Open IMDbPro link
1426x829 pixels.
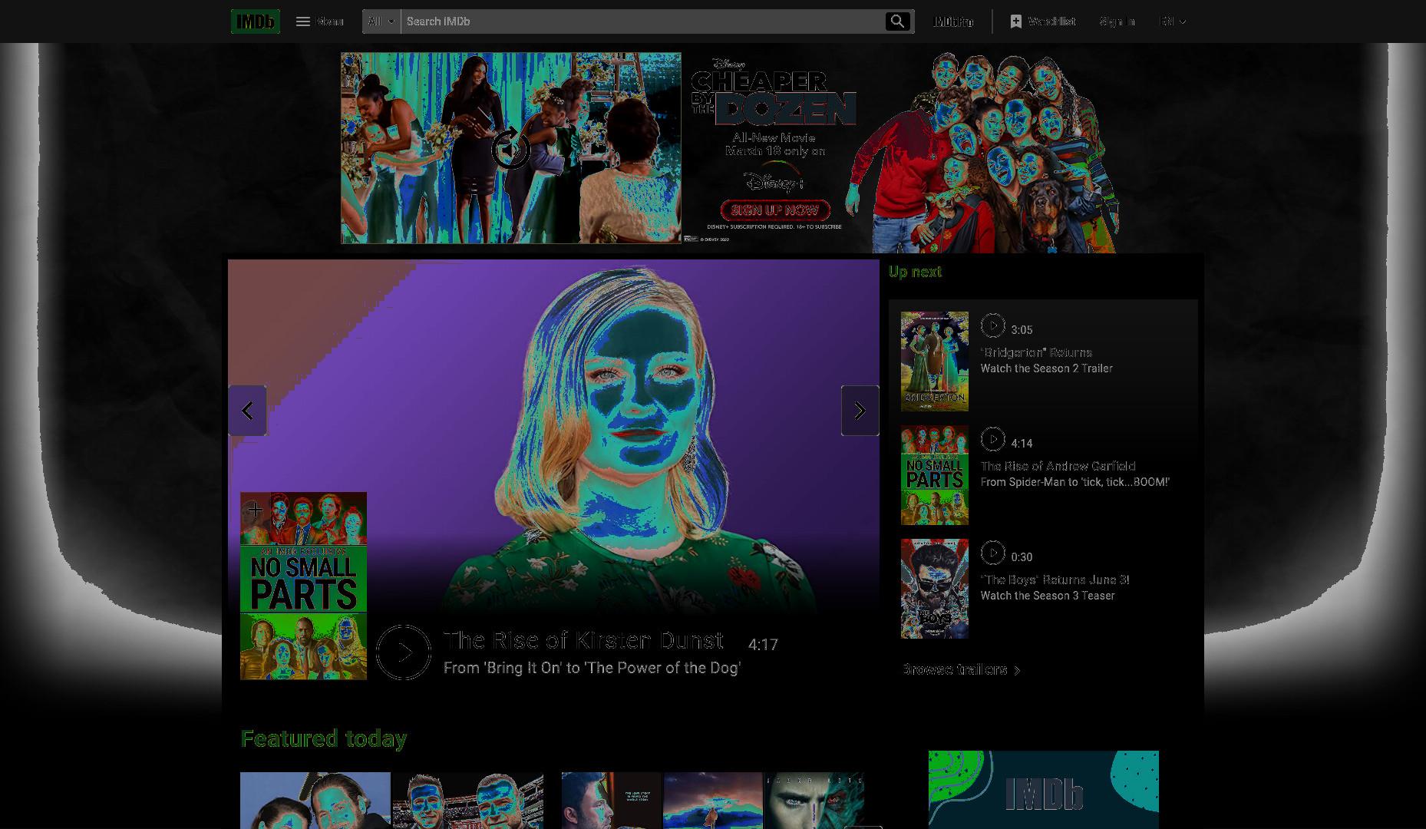pos(953,21)
